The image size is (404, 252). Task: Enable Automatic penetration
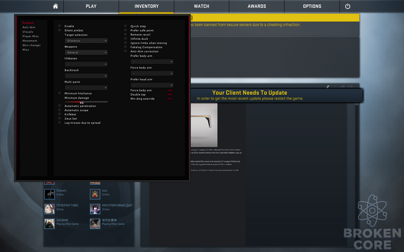(59, 106)
